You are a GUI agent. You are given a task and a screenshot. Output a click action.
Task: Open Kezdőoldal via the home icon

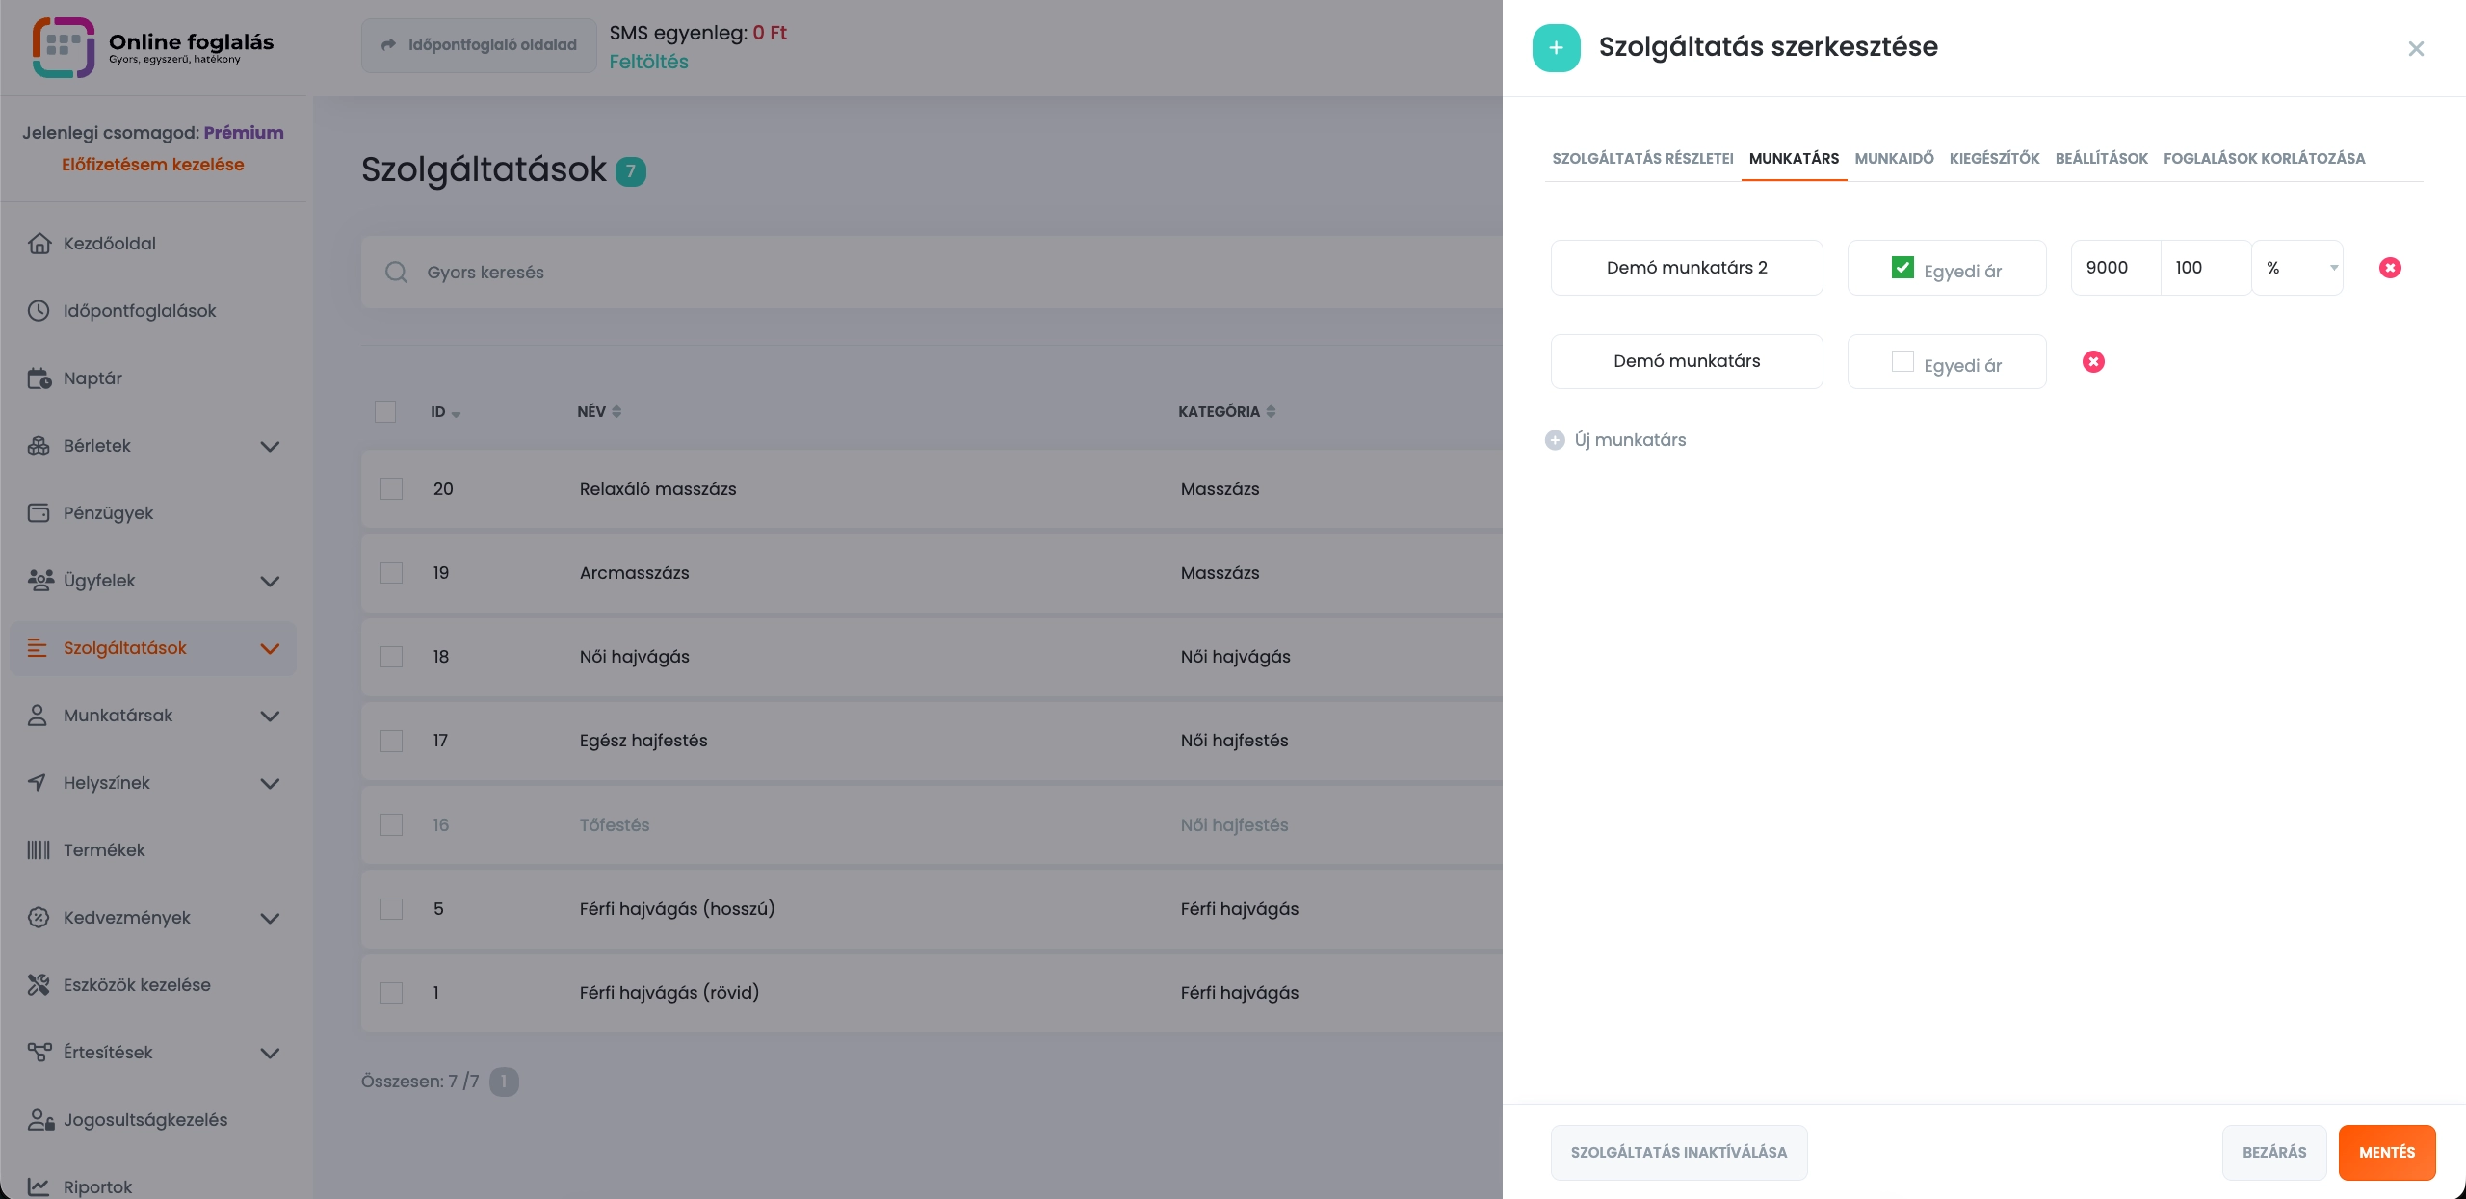[x=39, y=244]
